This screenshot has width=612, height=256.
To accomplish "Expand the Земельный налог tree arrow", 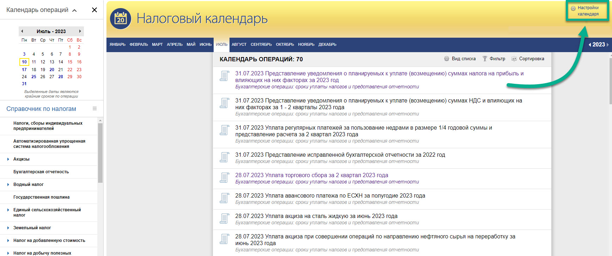I will (x=8, y=228).
